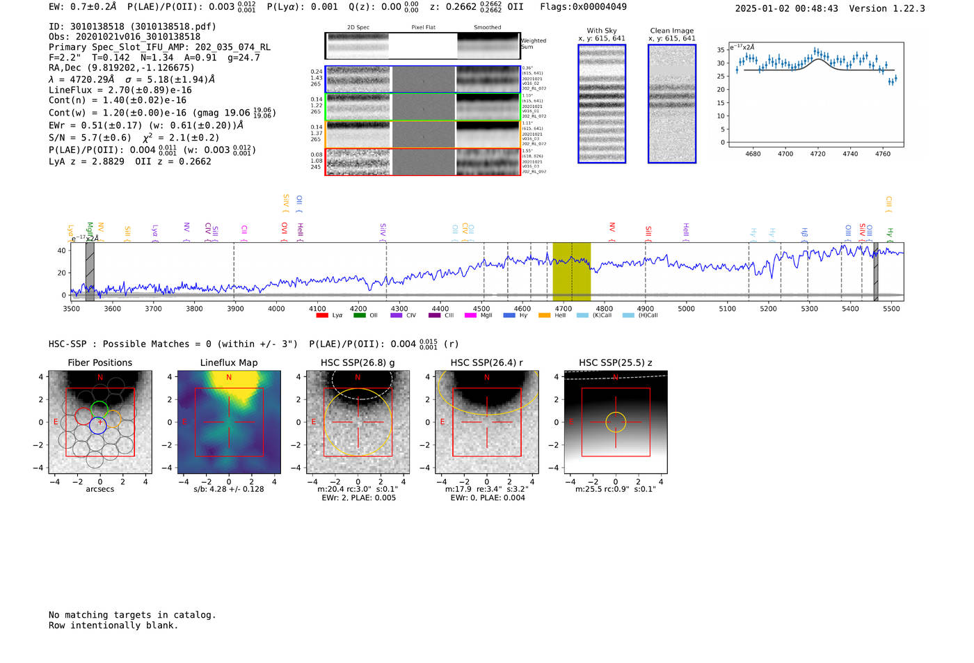Click the green OII legend swatch
Image resolution: width=974 pixels, height=663 pixels.
point(359,316)
